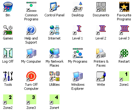Open the Control Panel shortcut icon

[55, 7]
